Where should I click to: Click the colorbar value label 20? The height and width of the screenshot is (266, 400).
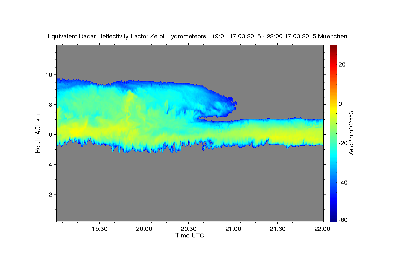343,65
